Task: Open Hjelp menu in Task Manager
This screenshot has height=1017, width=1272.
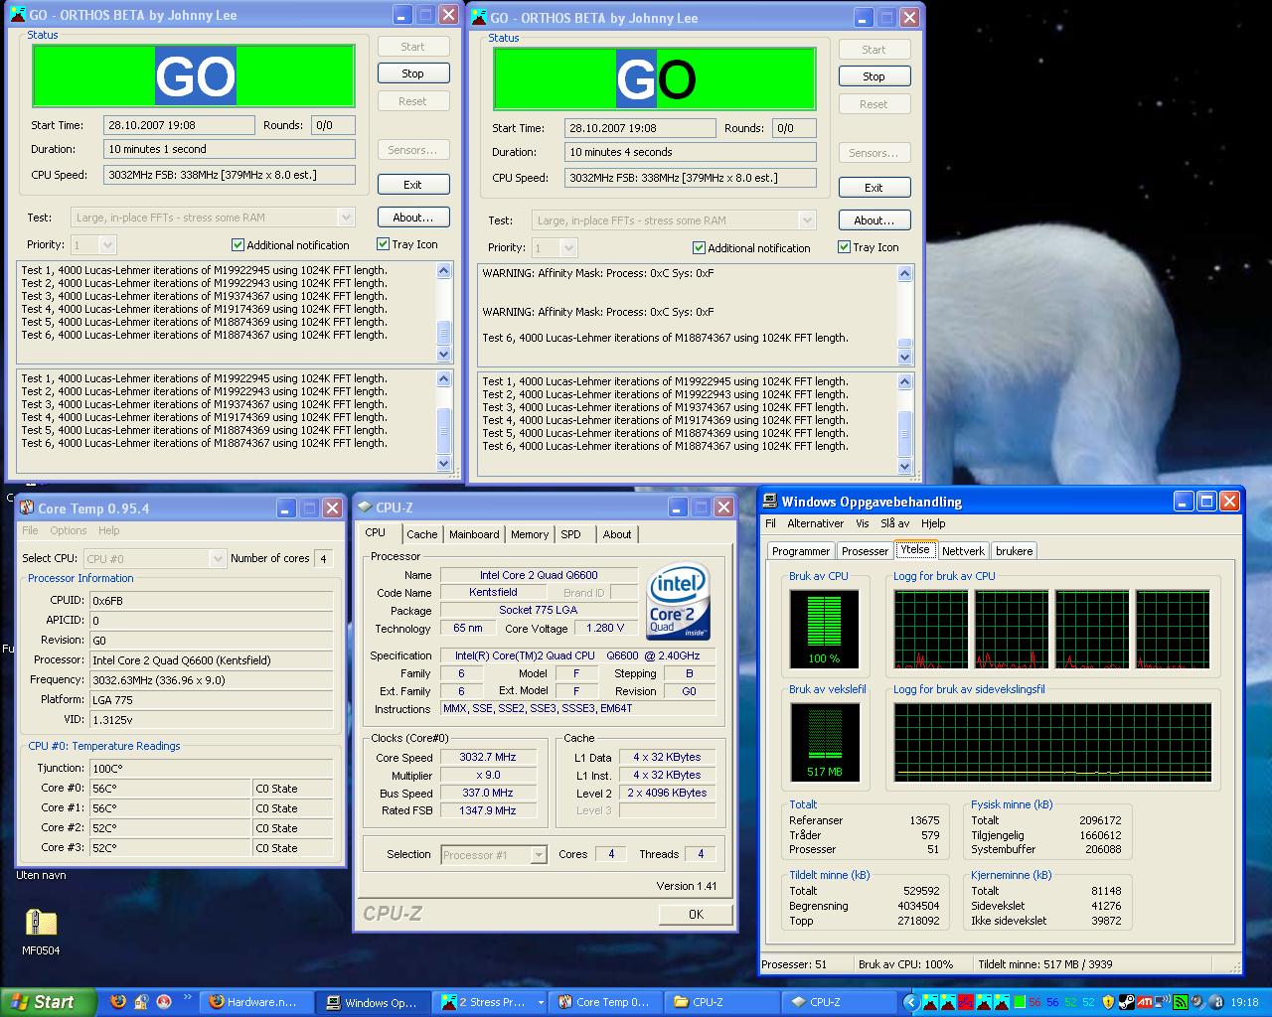Action: [933, 523]
